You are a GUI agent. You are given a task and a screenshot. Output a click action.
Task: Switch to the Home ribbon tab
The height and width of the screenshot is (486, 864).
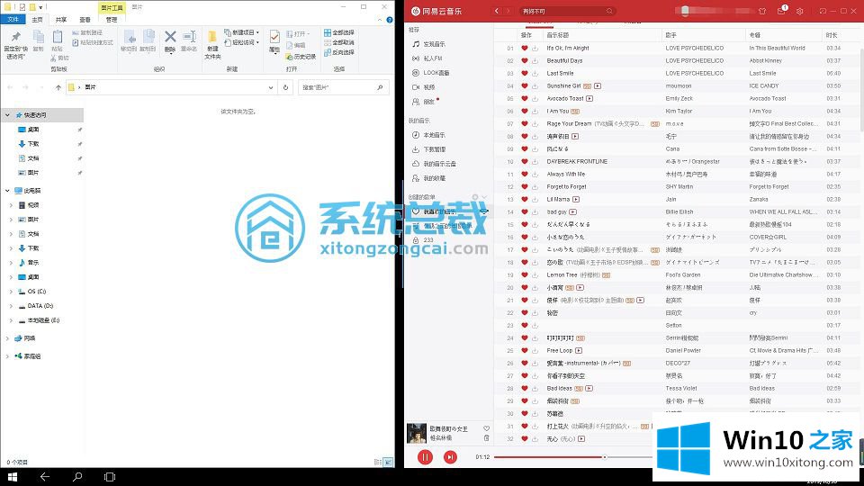click(37, 19)
